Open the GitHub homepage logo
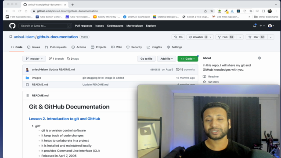This screenshot has width=281, height=158. (12, 26)
